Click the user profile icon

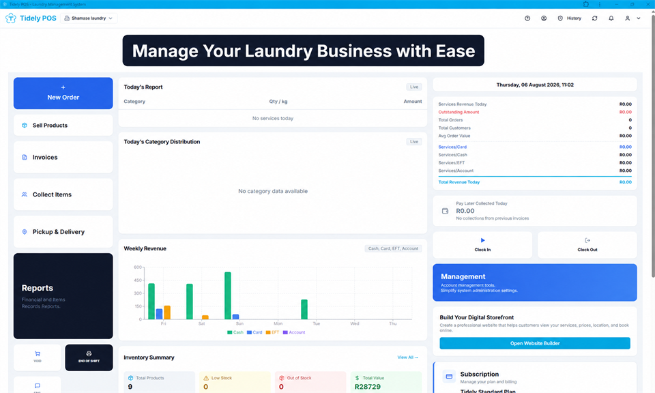tap(627, 18)
